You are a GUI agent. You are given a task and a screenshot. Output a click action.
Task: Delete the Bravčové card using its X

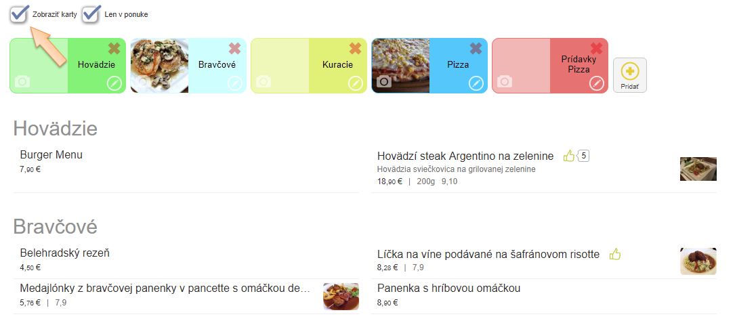[x=235, y=48]
